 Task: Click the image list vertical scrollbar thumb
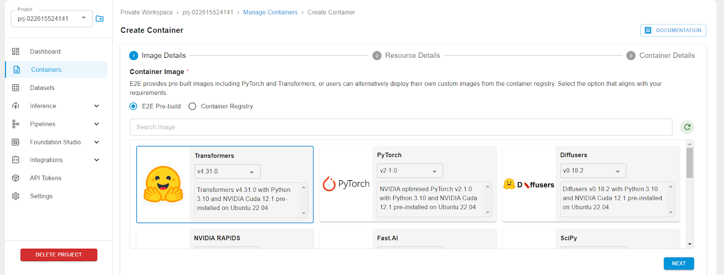coord(690,163)
